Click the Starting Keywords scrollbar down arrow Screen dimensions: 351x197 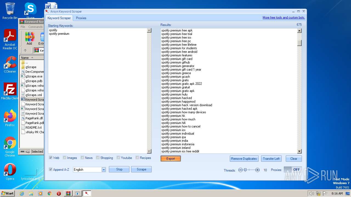pos(149,151)
